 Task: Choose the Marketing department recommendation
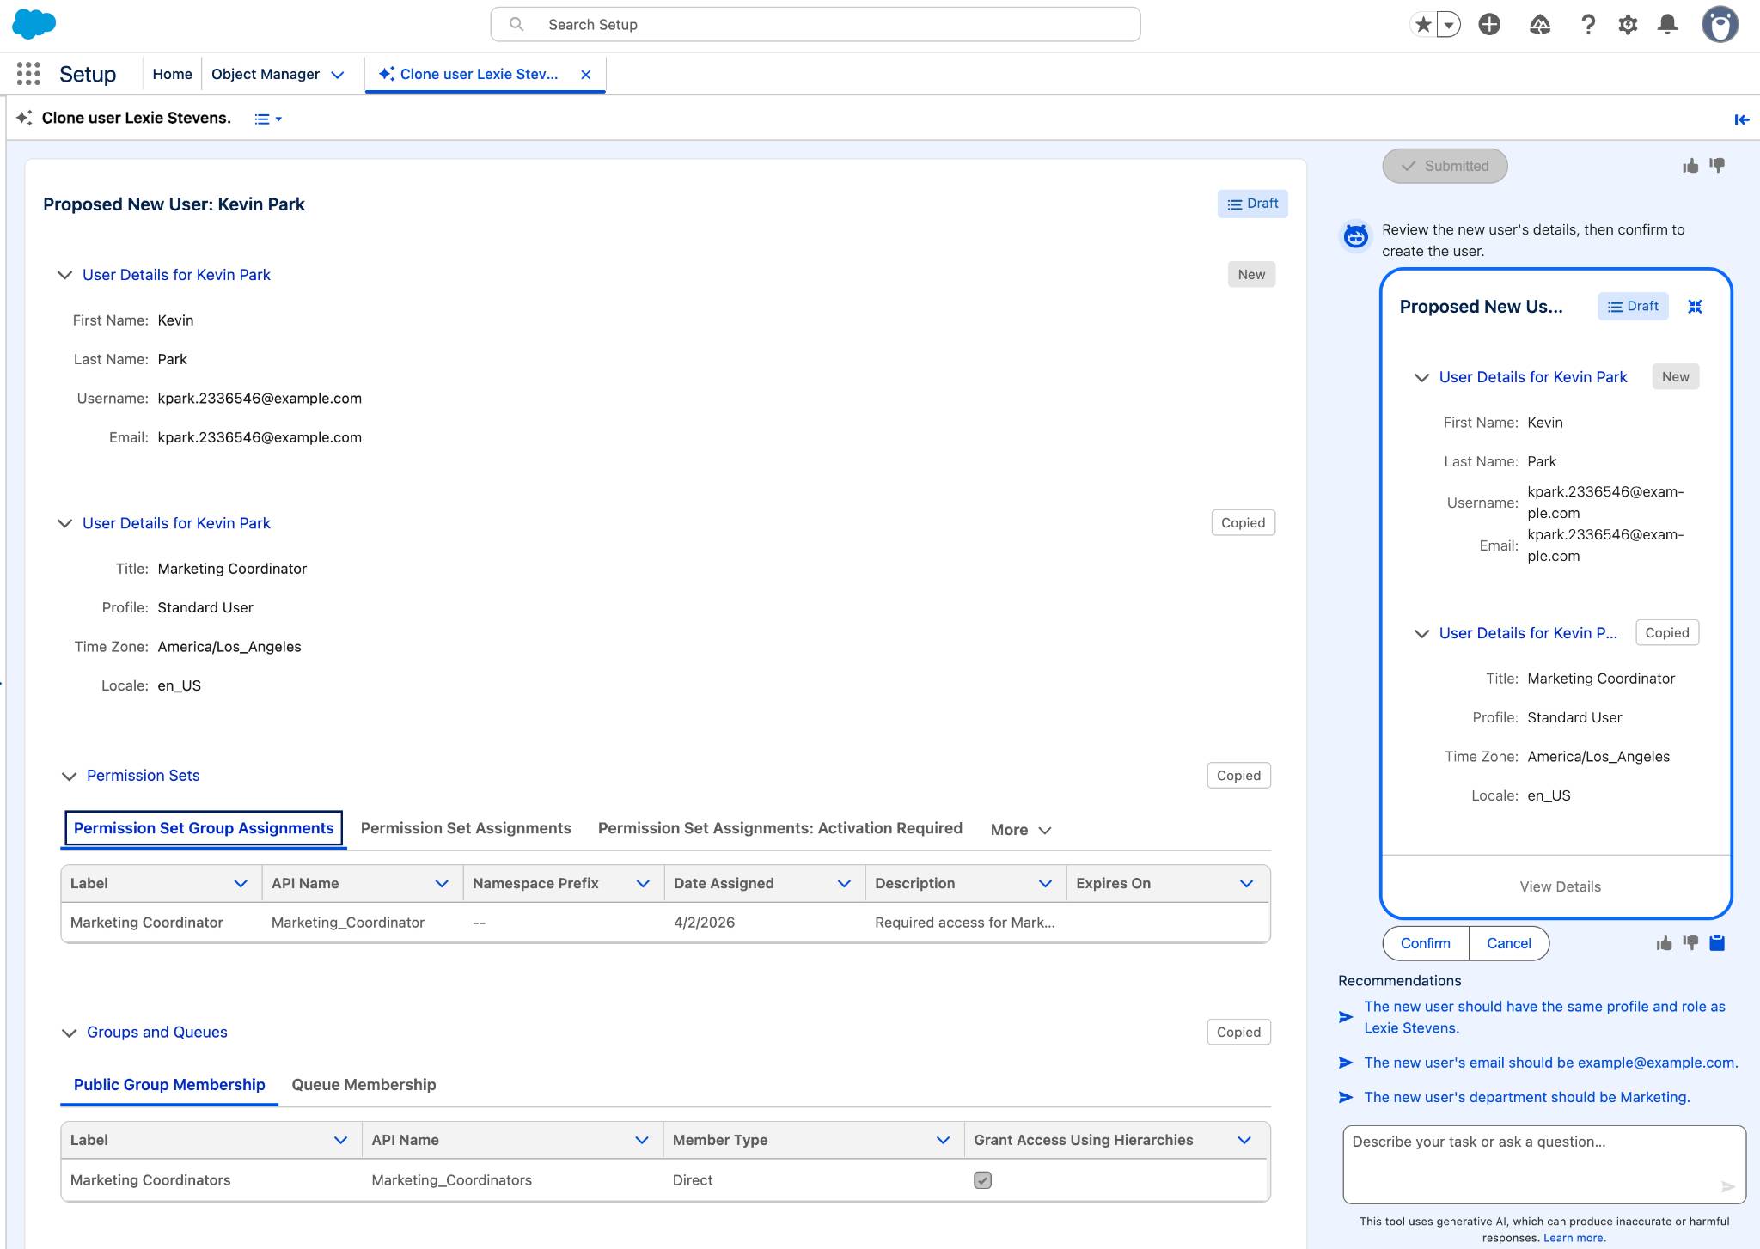tap(1527, 1097)
